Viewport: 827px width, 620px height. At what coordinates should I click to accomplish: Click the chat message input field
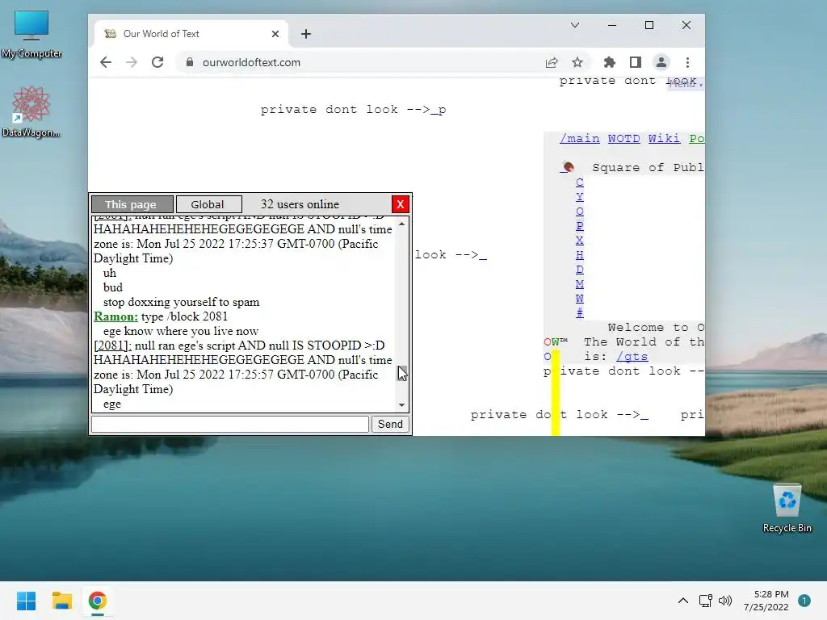(230, 424)
